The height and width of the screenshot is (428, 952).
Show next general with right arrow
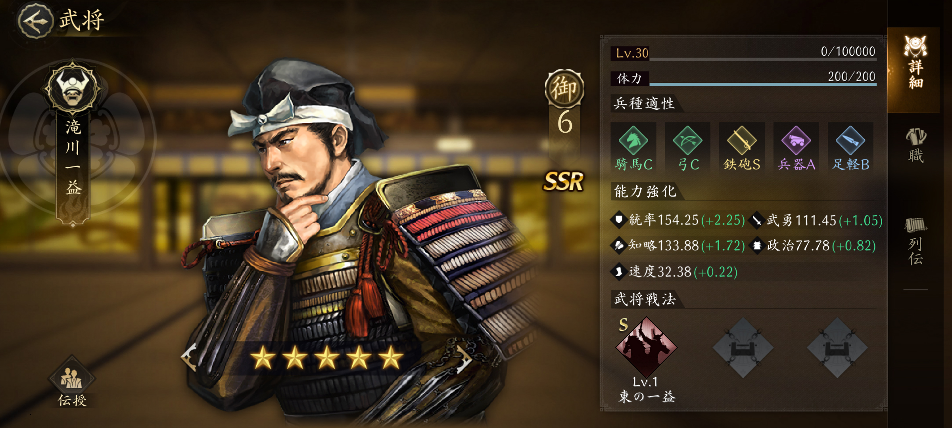[464, 358]
